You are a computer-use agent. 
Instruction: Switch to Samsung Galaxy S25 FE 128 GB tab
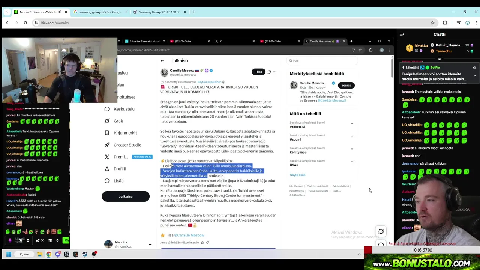[x=159, y=12]
